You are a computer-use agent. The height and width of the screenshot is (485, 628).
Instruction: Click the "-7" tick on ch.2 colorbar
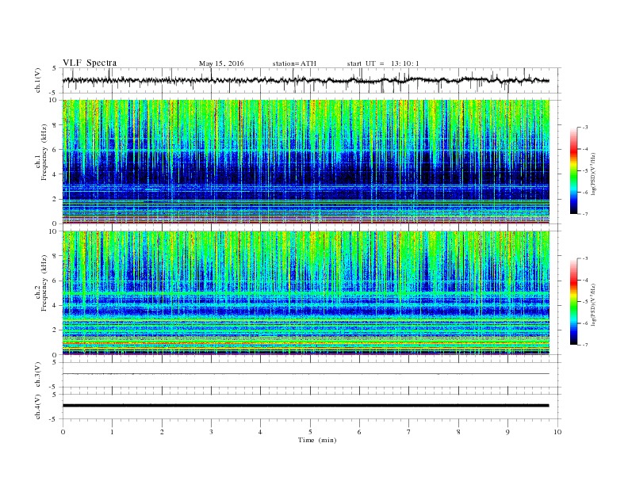point(585,345)
